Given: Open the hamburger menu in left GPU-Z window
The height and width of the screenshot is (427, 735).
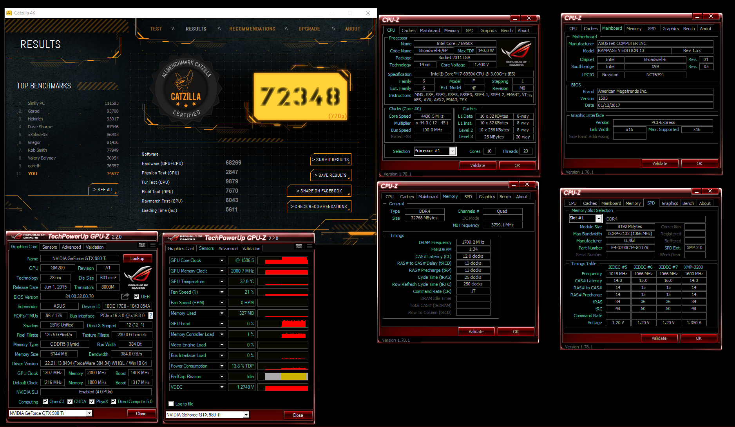Looking at the screenshot, I should 153,245.
